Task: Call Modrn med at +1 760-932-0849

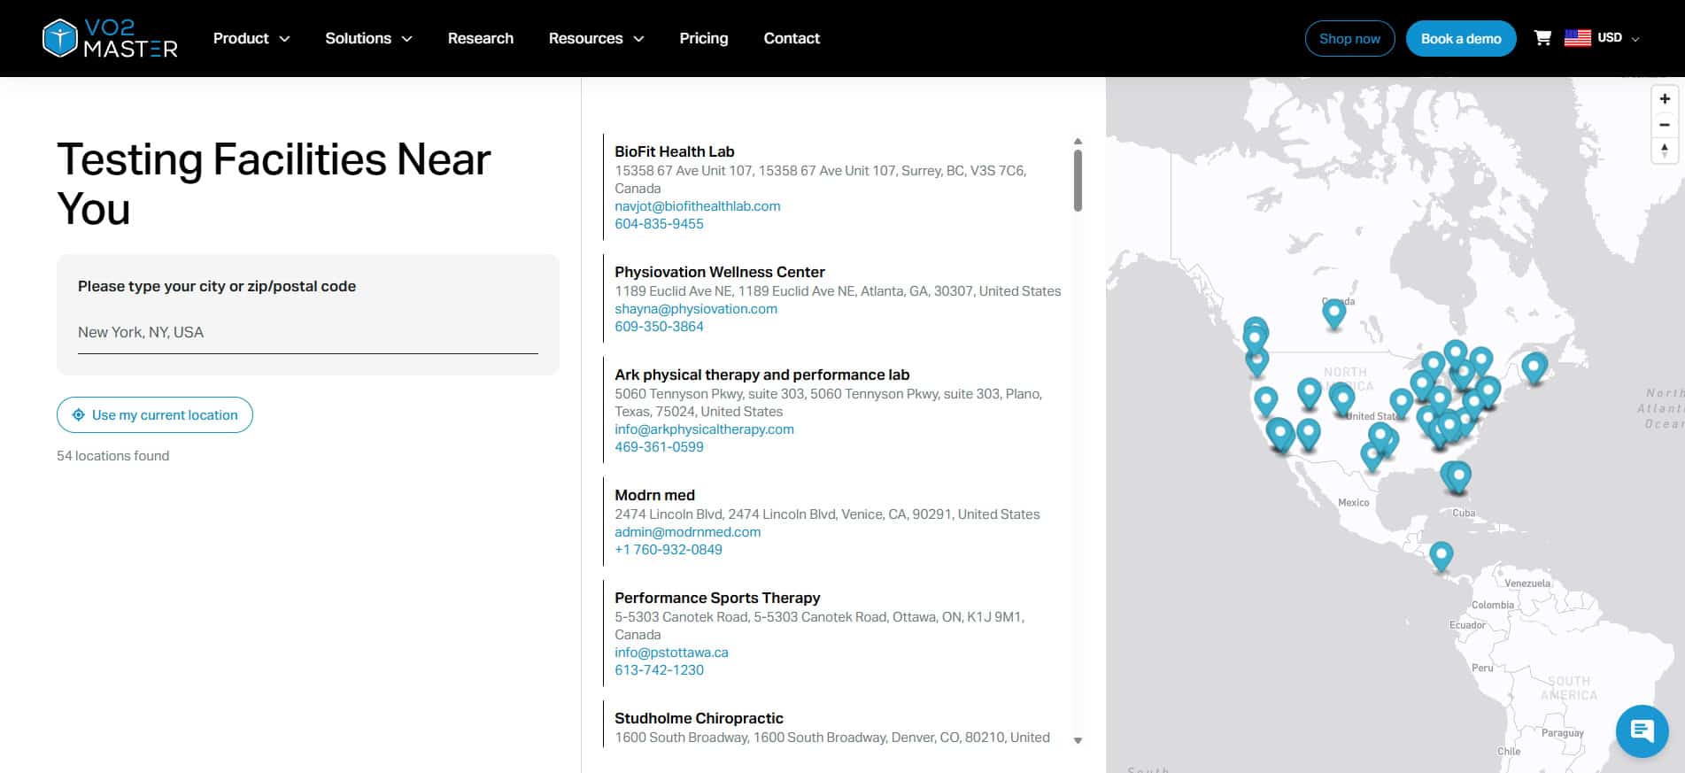Action: tap(669, 549)
